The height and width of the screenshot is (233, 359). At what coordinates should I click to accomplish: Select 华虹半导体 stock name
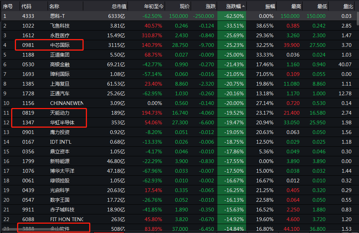tap(62, 122)
